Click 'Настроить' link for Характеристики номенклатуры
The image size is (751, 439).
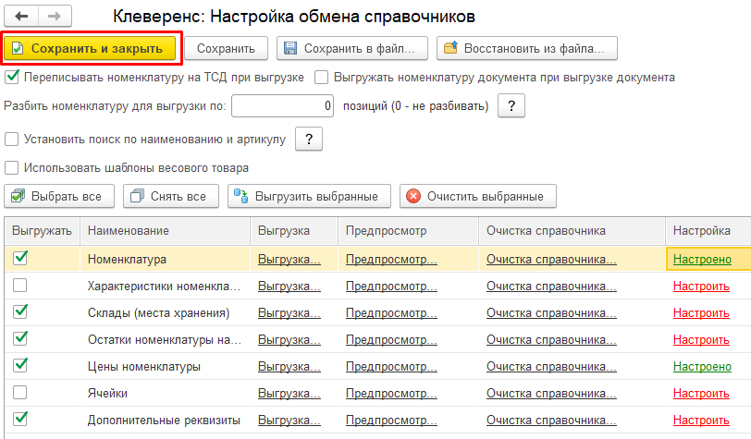coord(701,287)
